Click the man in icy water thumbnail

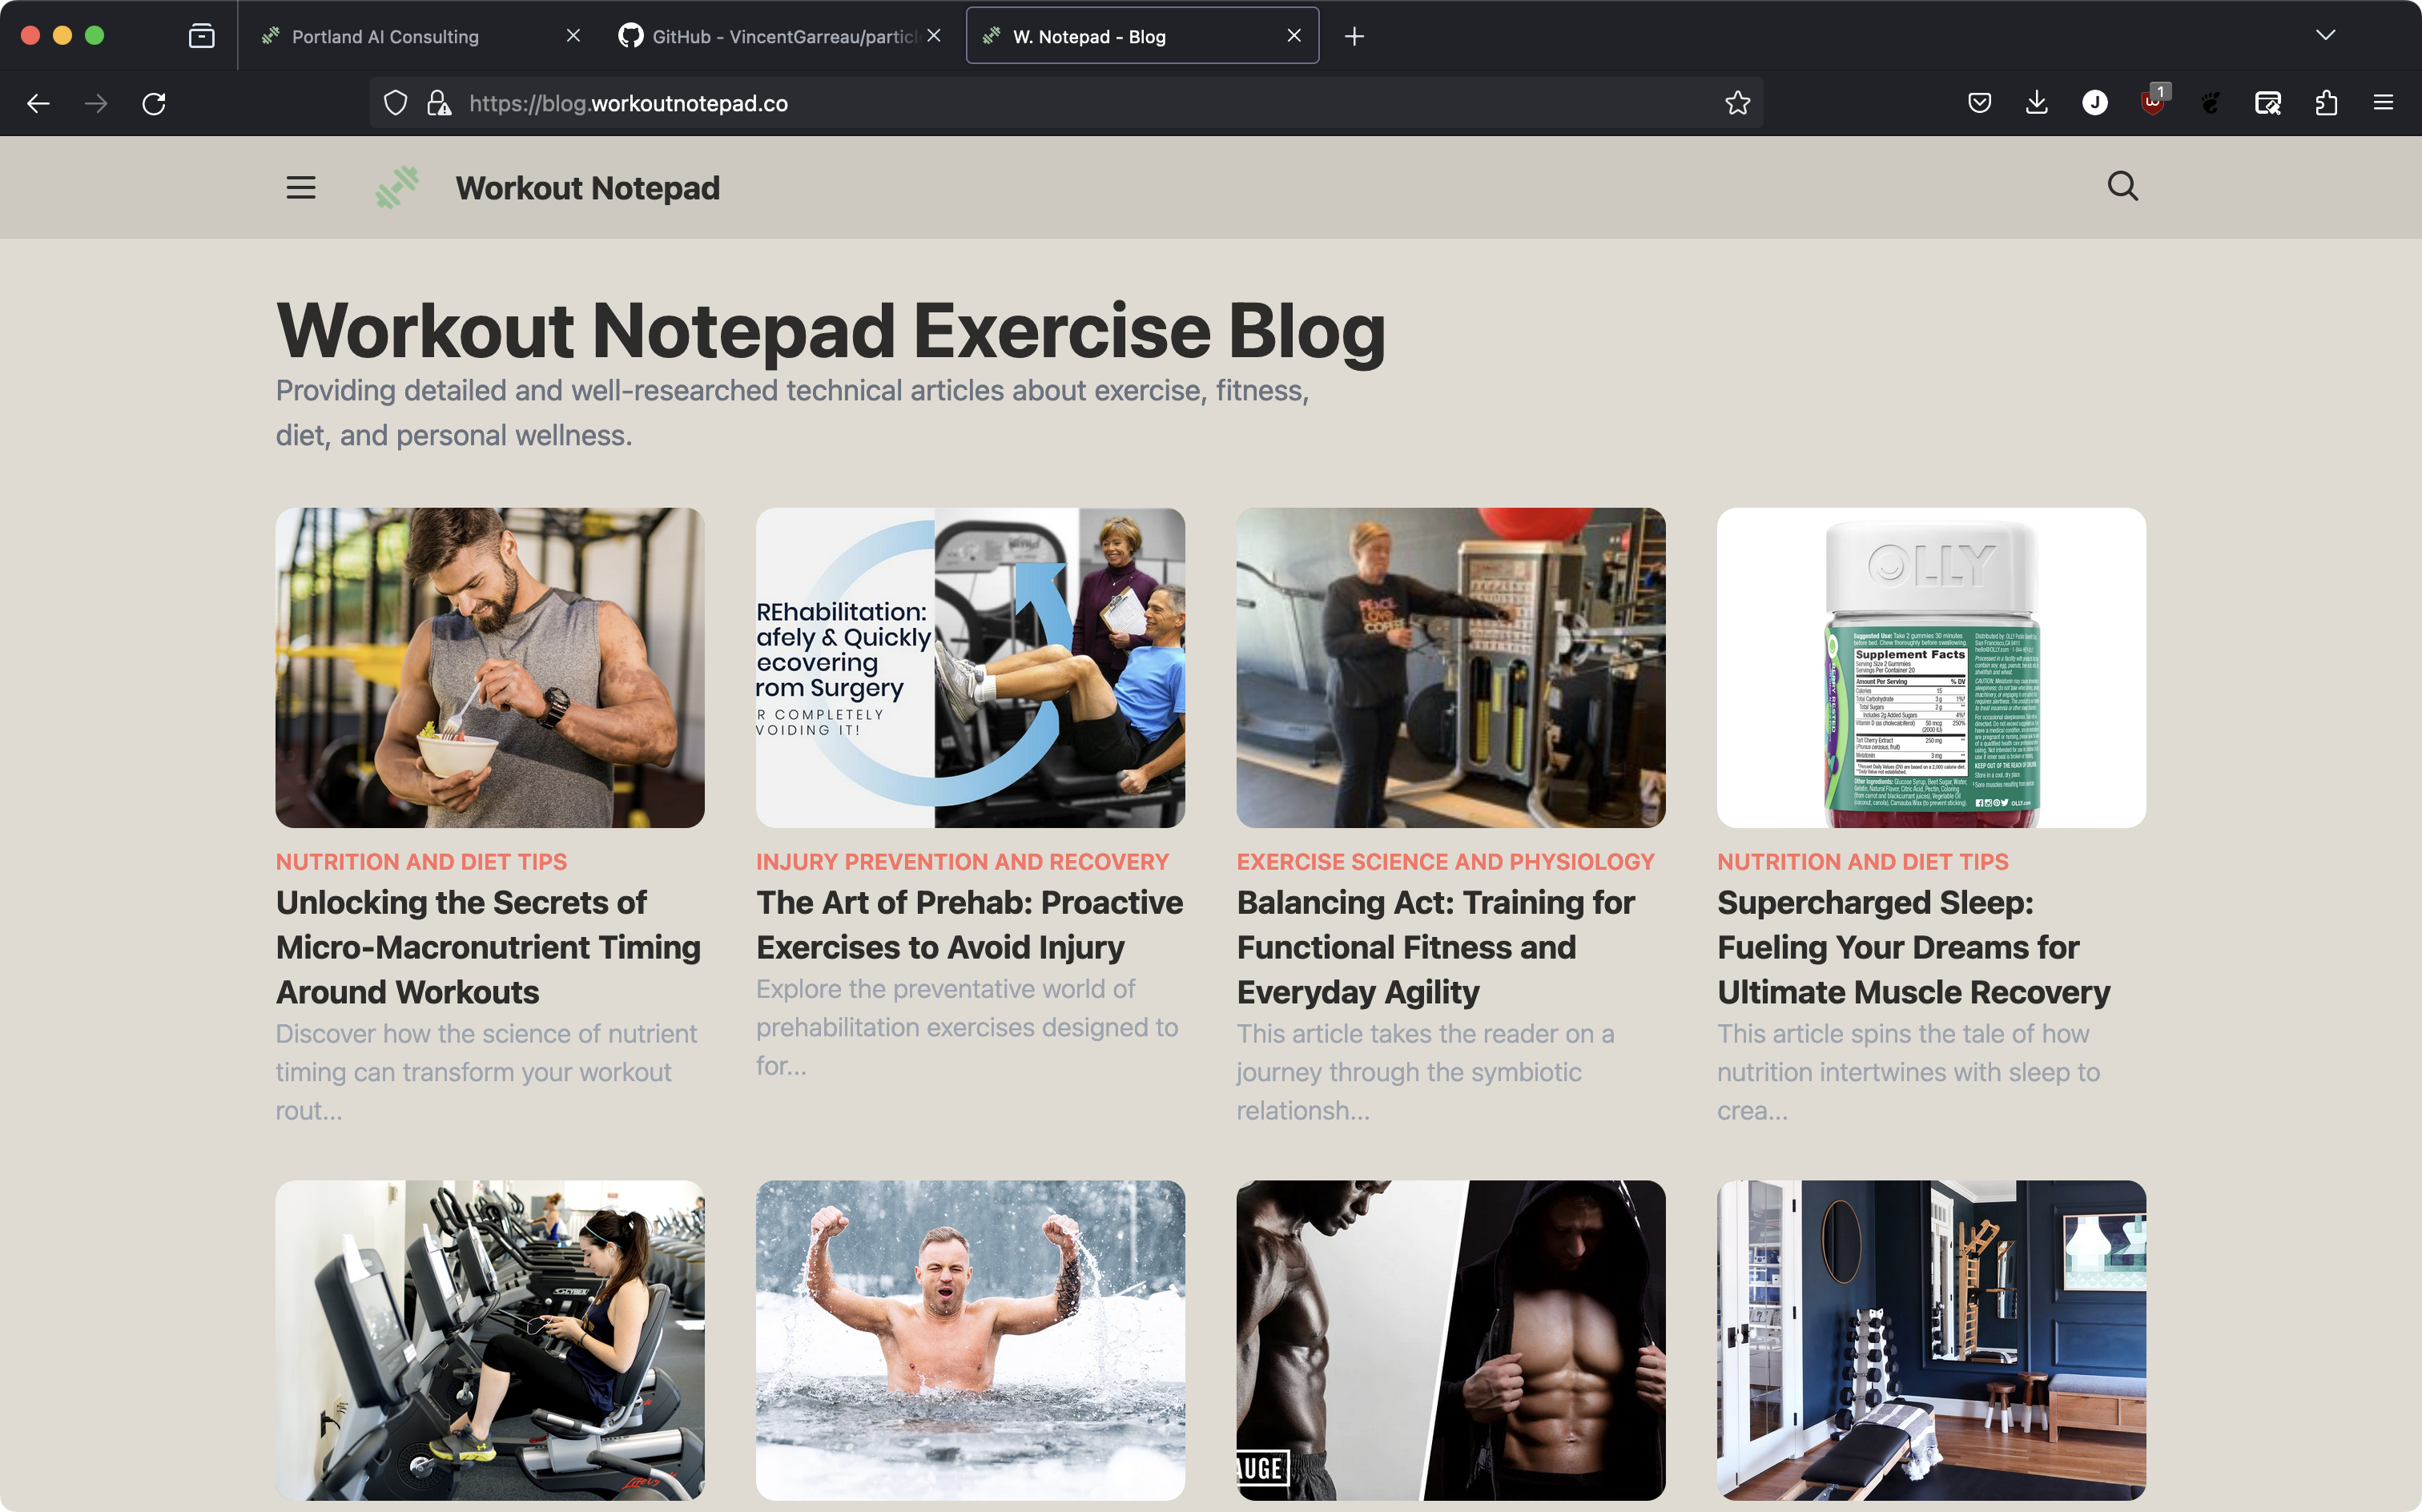[x=970, y=1339]
